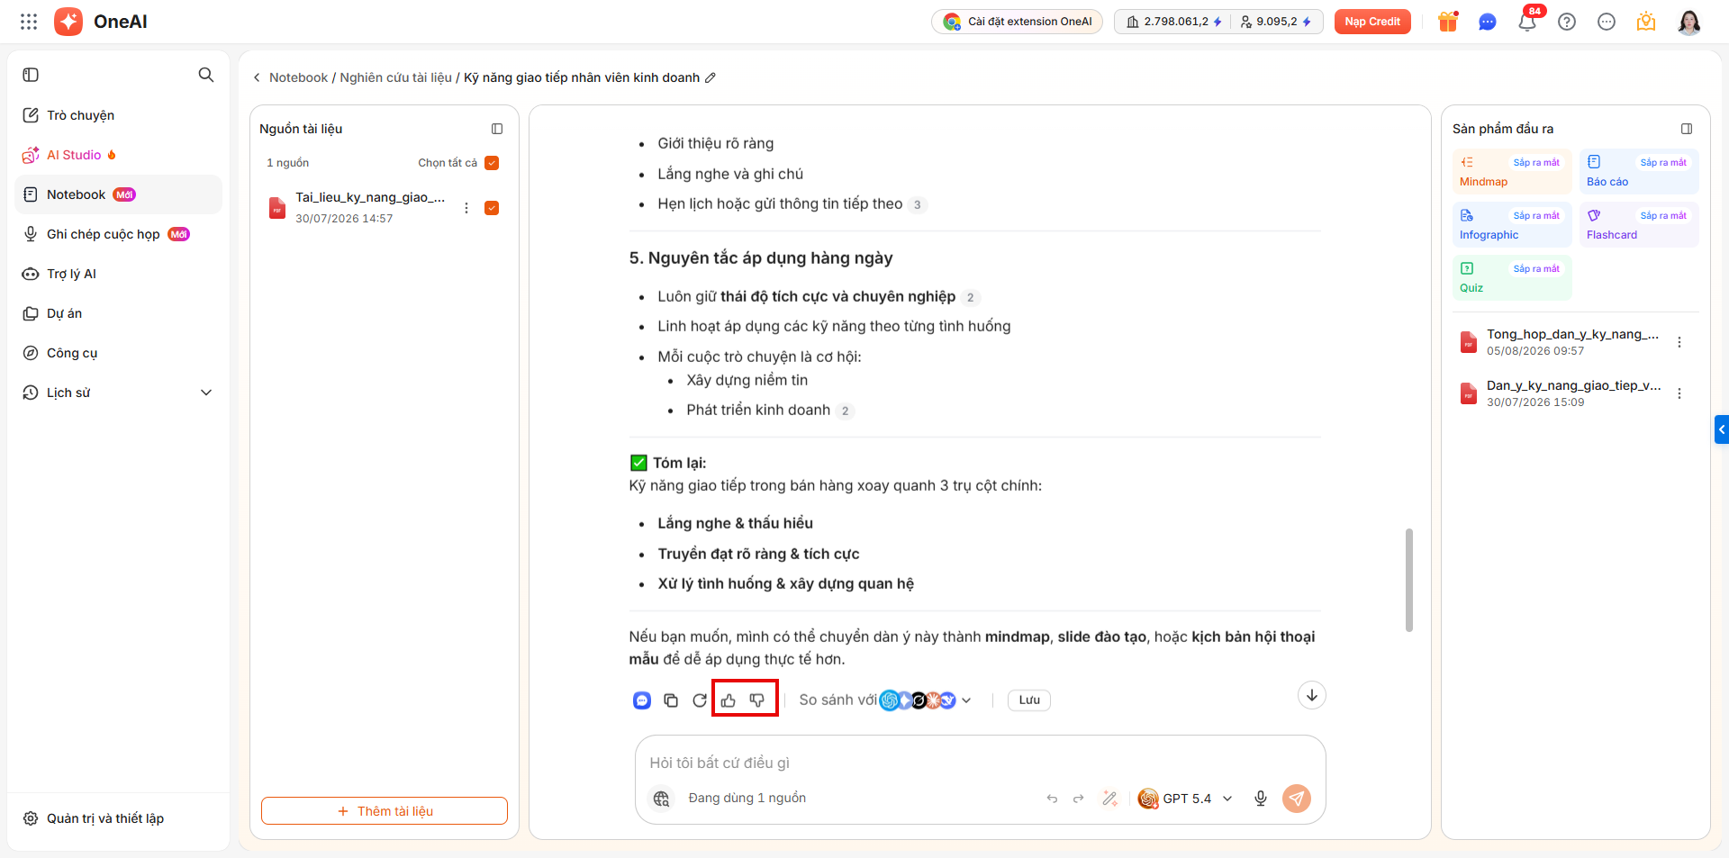Click the thumbs up icon under the response

(729, 700)
